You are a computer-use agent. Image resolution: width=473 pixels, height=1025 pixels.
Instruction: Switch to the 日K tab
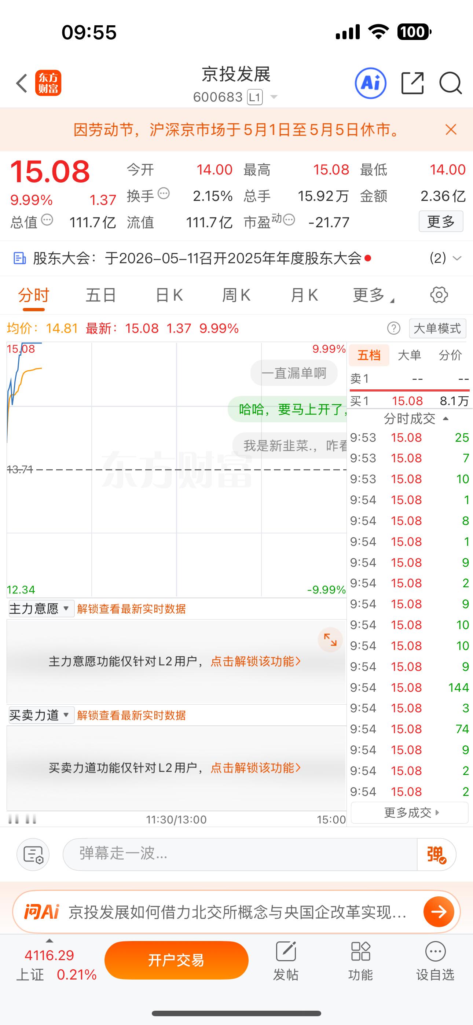[169, 295]
